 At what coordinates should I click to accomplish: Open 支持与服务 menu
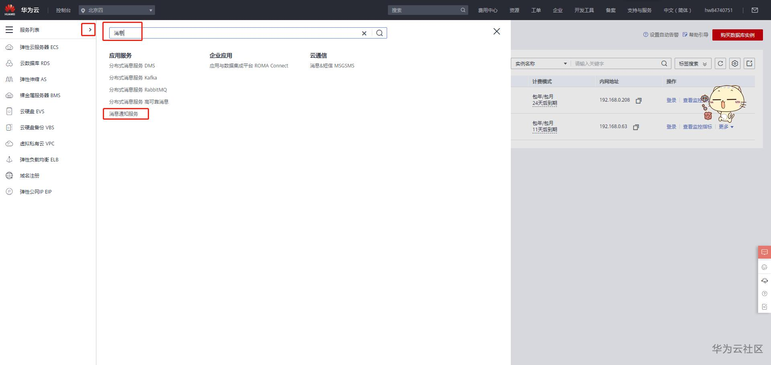[x=640, y=10]
